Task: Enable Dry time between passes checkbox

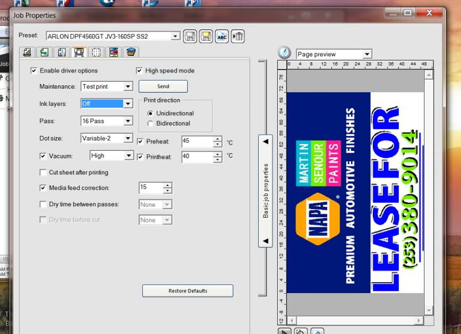Action: pyautogui.click(x=43, y=204)
